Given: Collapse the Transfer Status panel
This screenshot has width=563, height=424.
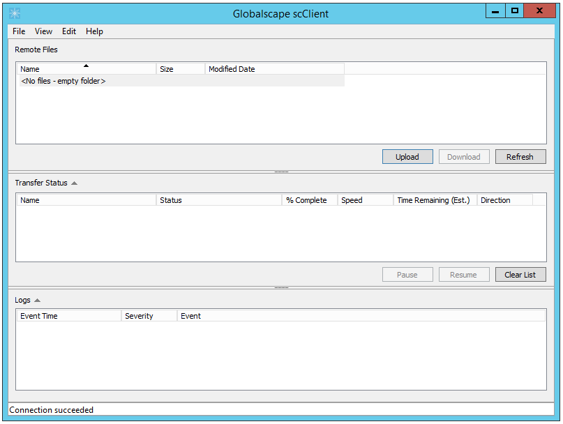Looking at the screenshot, I should pyautogui.click(x=75, y=183).
